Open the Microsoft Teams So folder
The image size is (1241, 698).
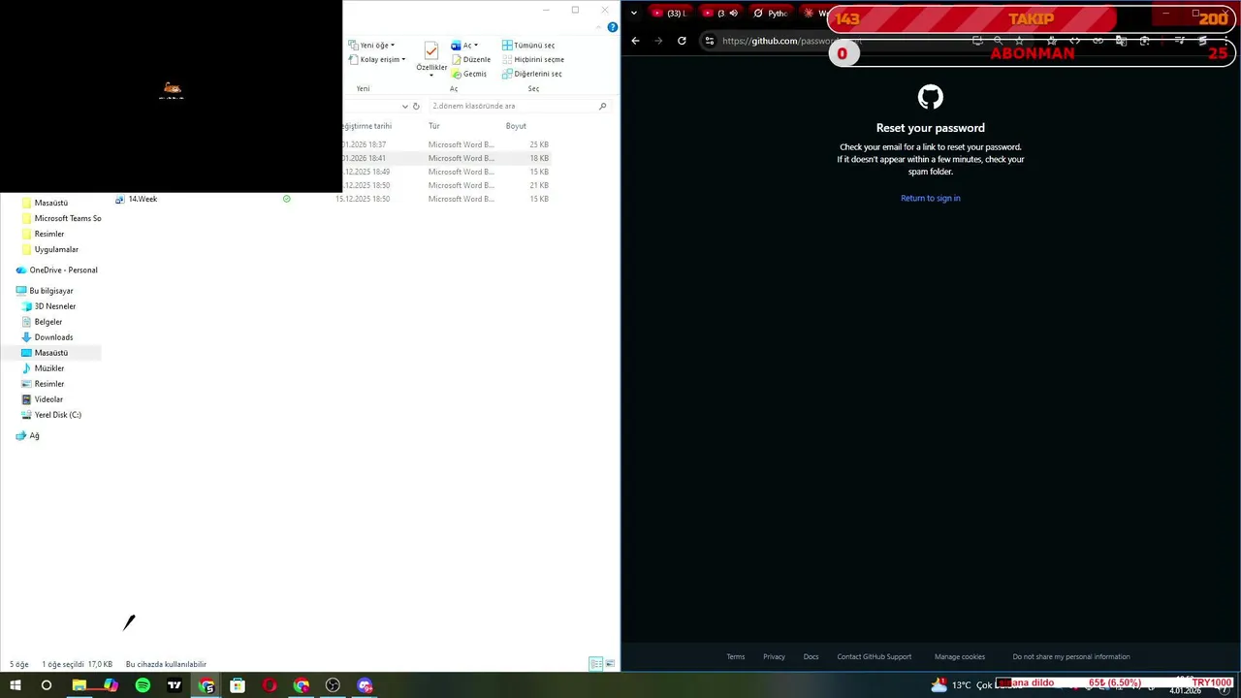pos(61,218)
